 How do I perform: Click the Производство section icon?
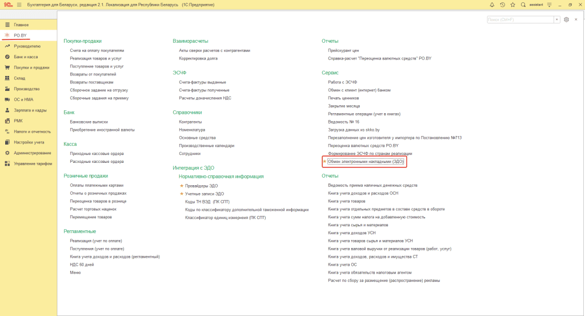(7, 89)
